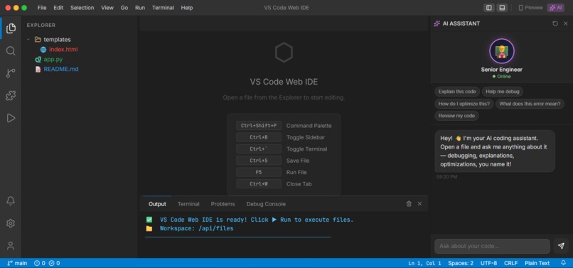Image resolution: width=573 pixels, height=268 pixels.
Task: Open the Source Control view icon
Action: click(11, 73)
